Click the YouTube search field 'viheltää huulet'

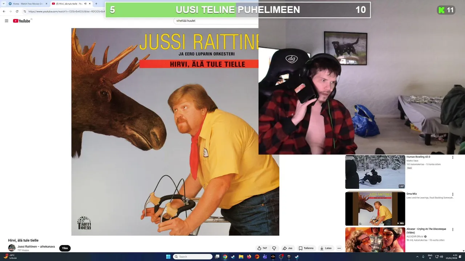pyautogui.click(x=216, y=21)
